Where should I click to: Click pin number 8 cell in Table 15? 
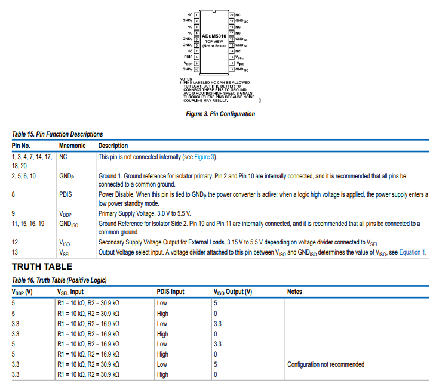pos(13,194)
